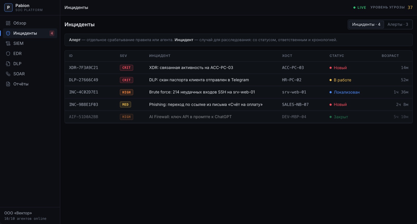Open incident INC-4C02D7E1
This screenshot has width=417, height=224.
(x=238, y=92)
